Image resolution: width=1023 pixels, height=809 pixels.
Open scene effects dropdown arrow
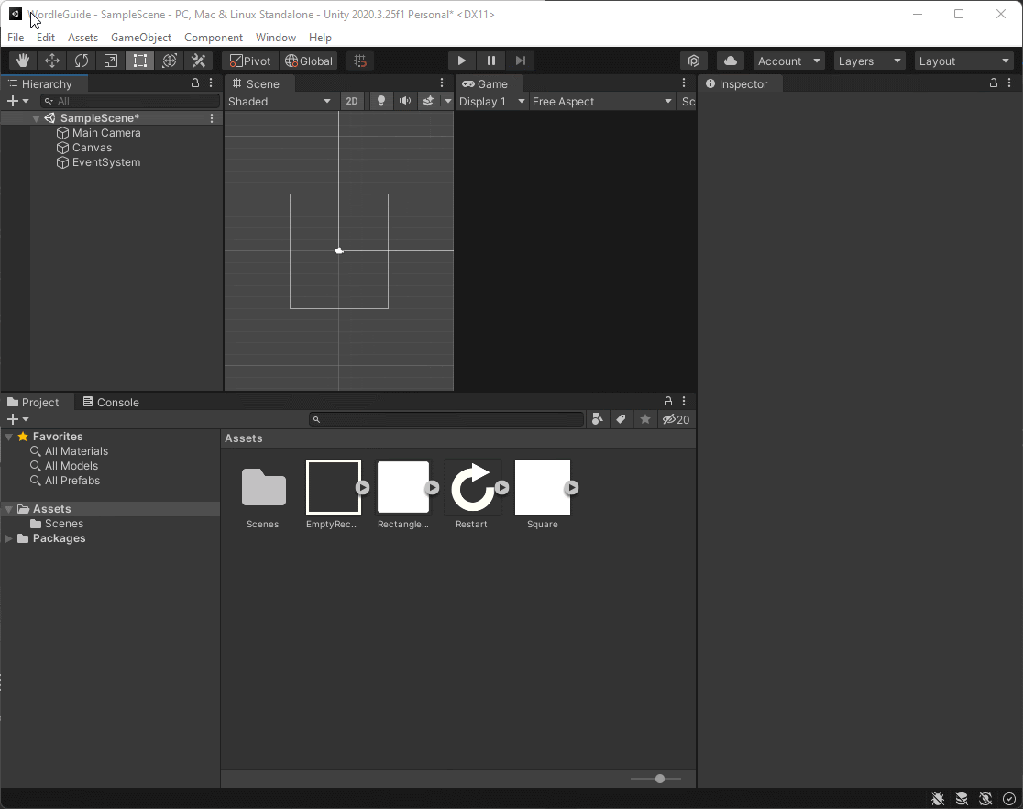[447, 101]
